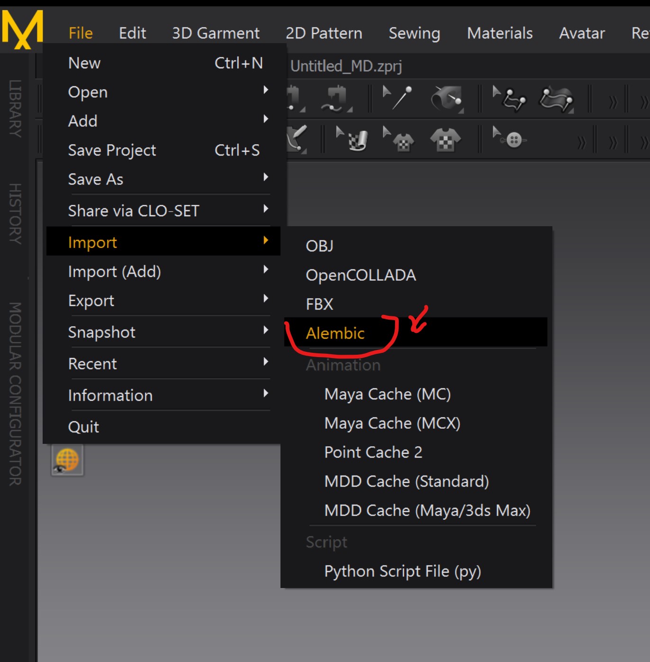
Task: Expand the Save As submenu
Action: pos(164,179)
